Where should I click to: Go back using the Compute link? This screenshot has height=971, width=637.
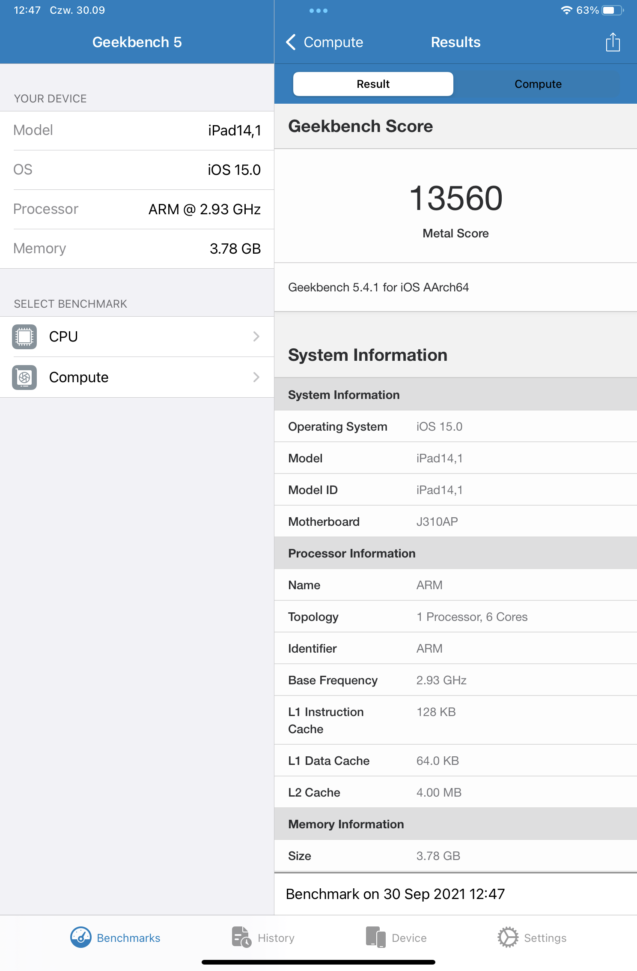pos(333,42)
